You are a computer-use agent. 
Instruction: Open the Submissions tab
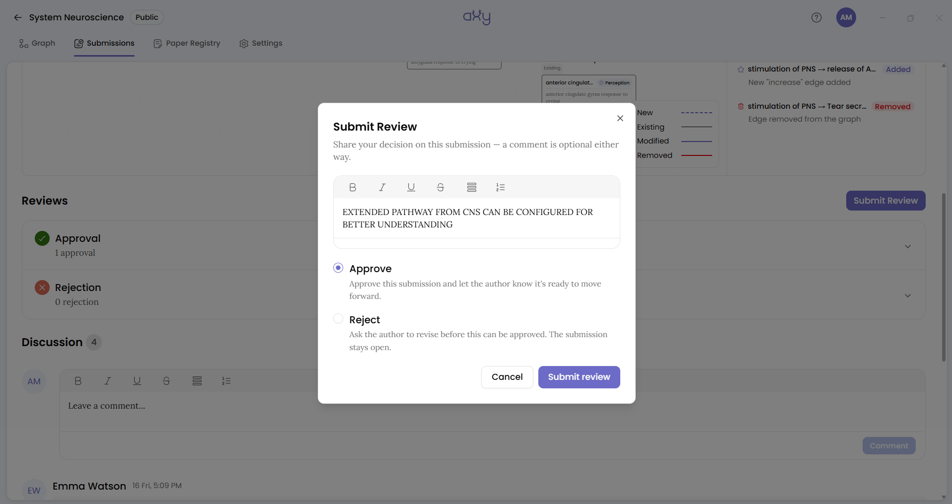pyautogui.click(x=104, y=43)
